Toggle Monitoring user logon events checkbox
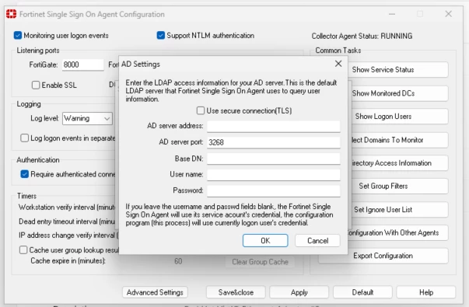 18,35
